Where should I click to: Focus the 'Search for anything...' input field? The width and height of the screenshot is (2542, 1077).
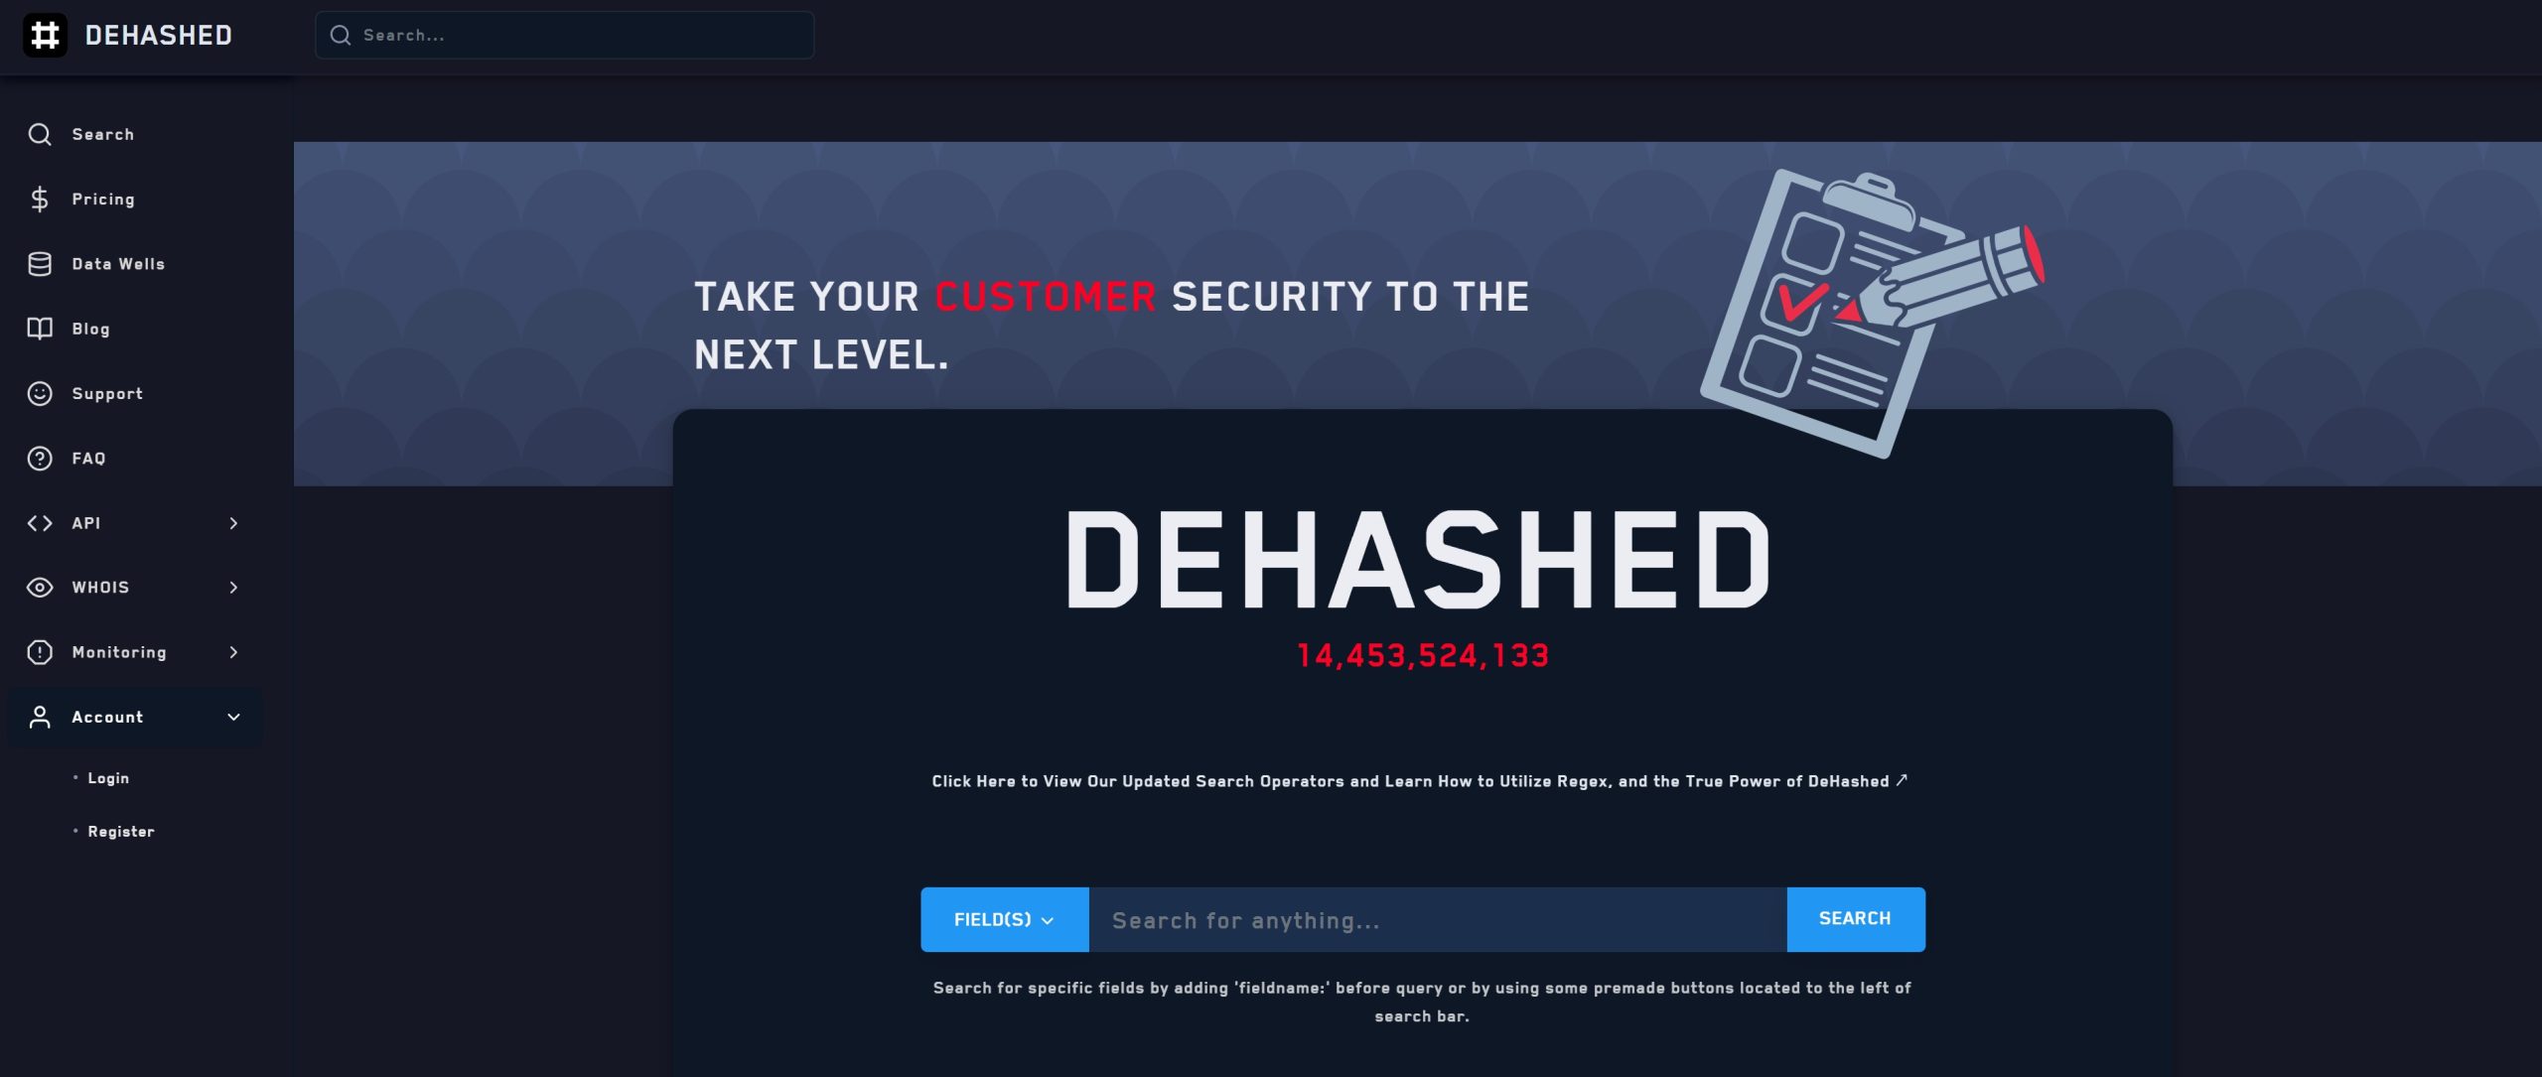click(x=1438, y=919)
